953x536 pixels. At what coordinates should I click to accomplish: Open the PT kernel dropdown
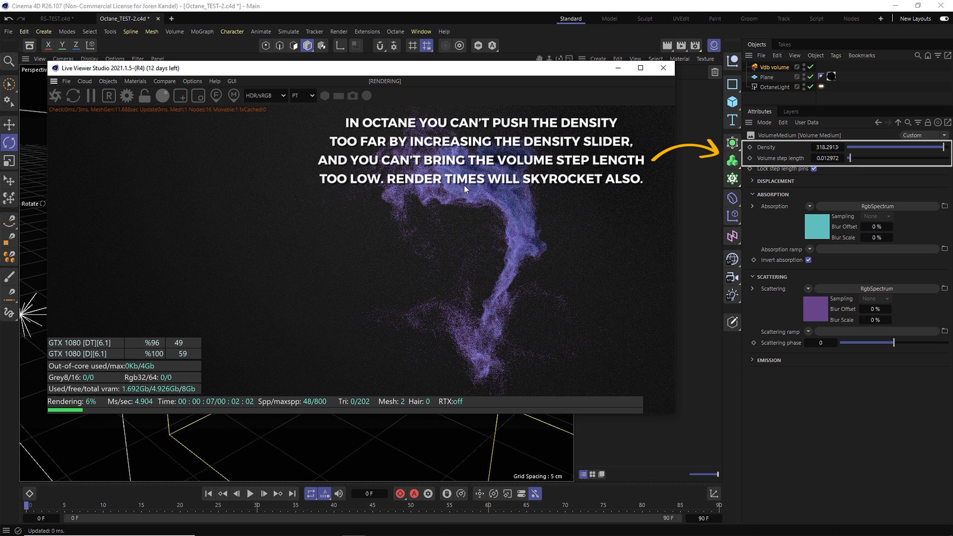(303, 95)
